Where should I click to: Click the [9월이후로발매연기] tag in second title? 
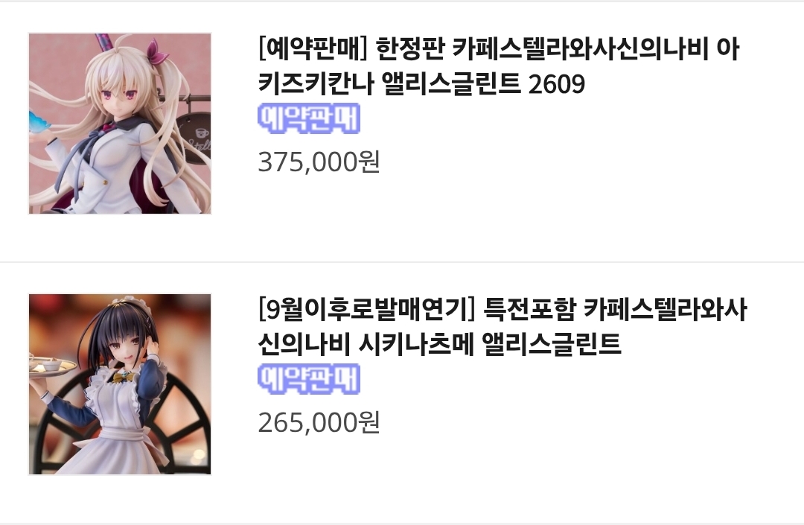(x=367, y=310)
